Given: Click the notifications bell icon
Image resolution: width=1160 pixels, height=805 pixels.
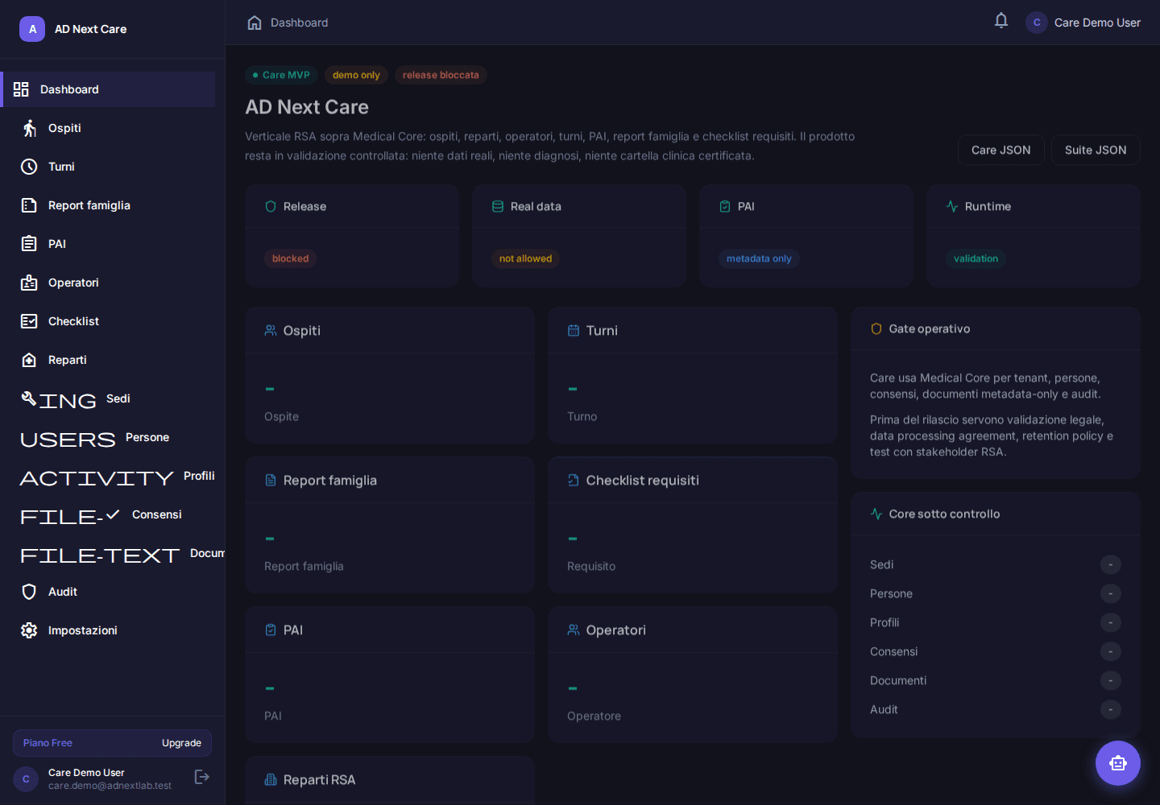Looking at the screenshot, I should point(1001,21).
